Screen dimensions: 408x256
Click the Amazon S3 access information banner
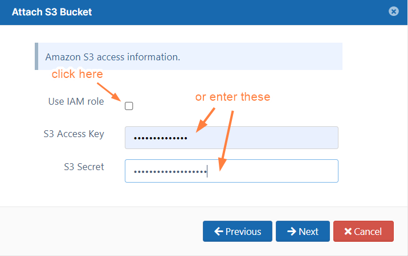(188, 57)
